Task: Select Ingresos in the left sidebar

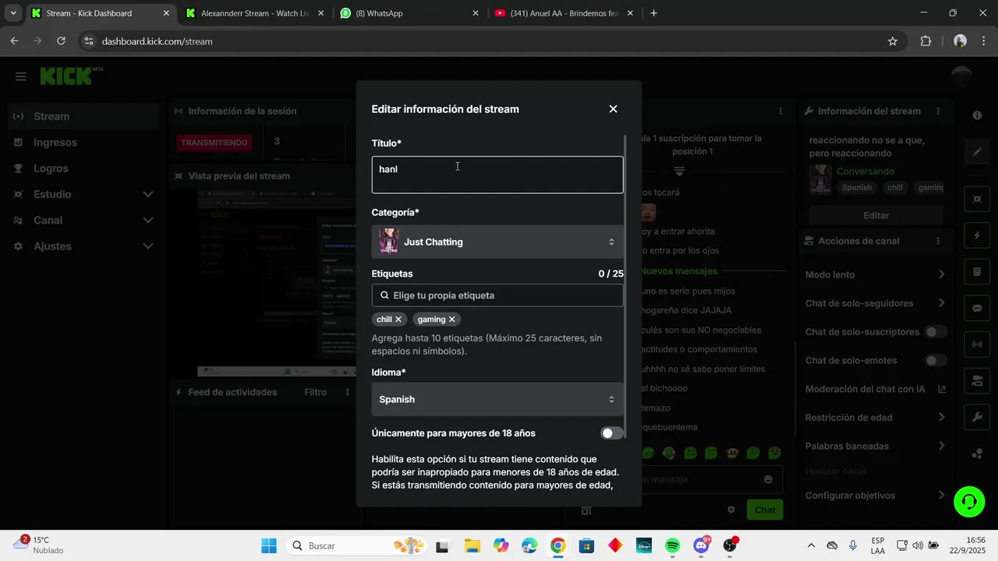Action: [82, 143]
